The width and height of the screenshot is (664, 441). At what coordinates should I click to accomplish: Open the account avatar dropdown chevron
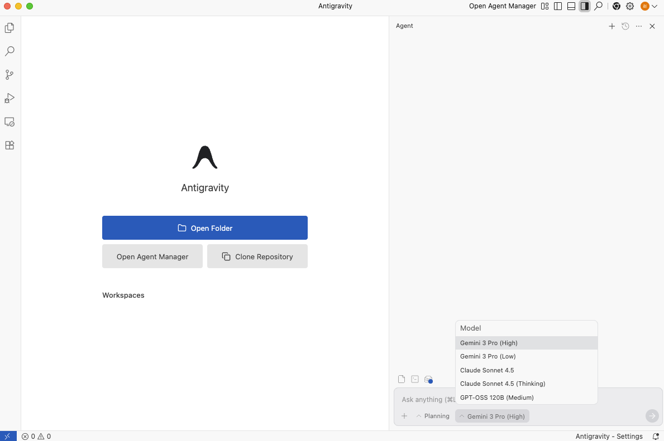654,6
